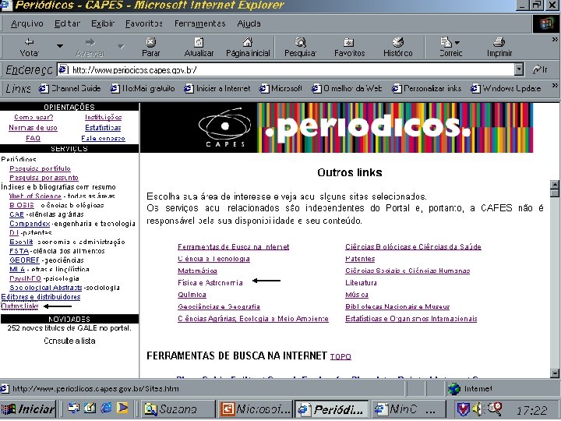Switch to the Suzana taskbar window
Viewport: 561px width, 421px height.
[x=177, y=409]
